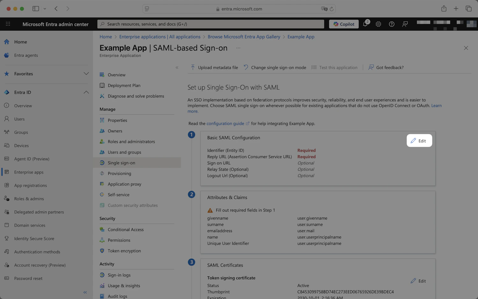Open Token encryption
This screenshot has height=299, width=478.
point(124,251)
